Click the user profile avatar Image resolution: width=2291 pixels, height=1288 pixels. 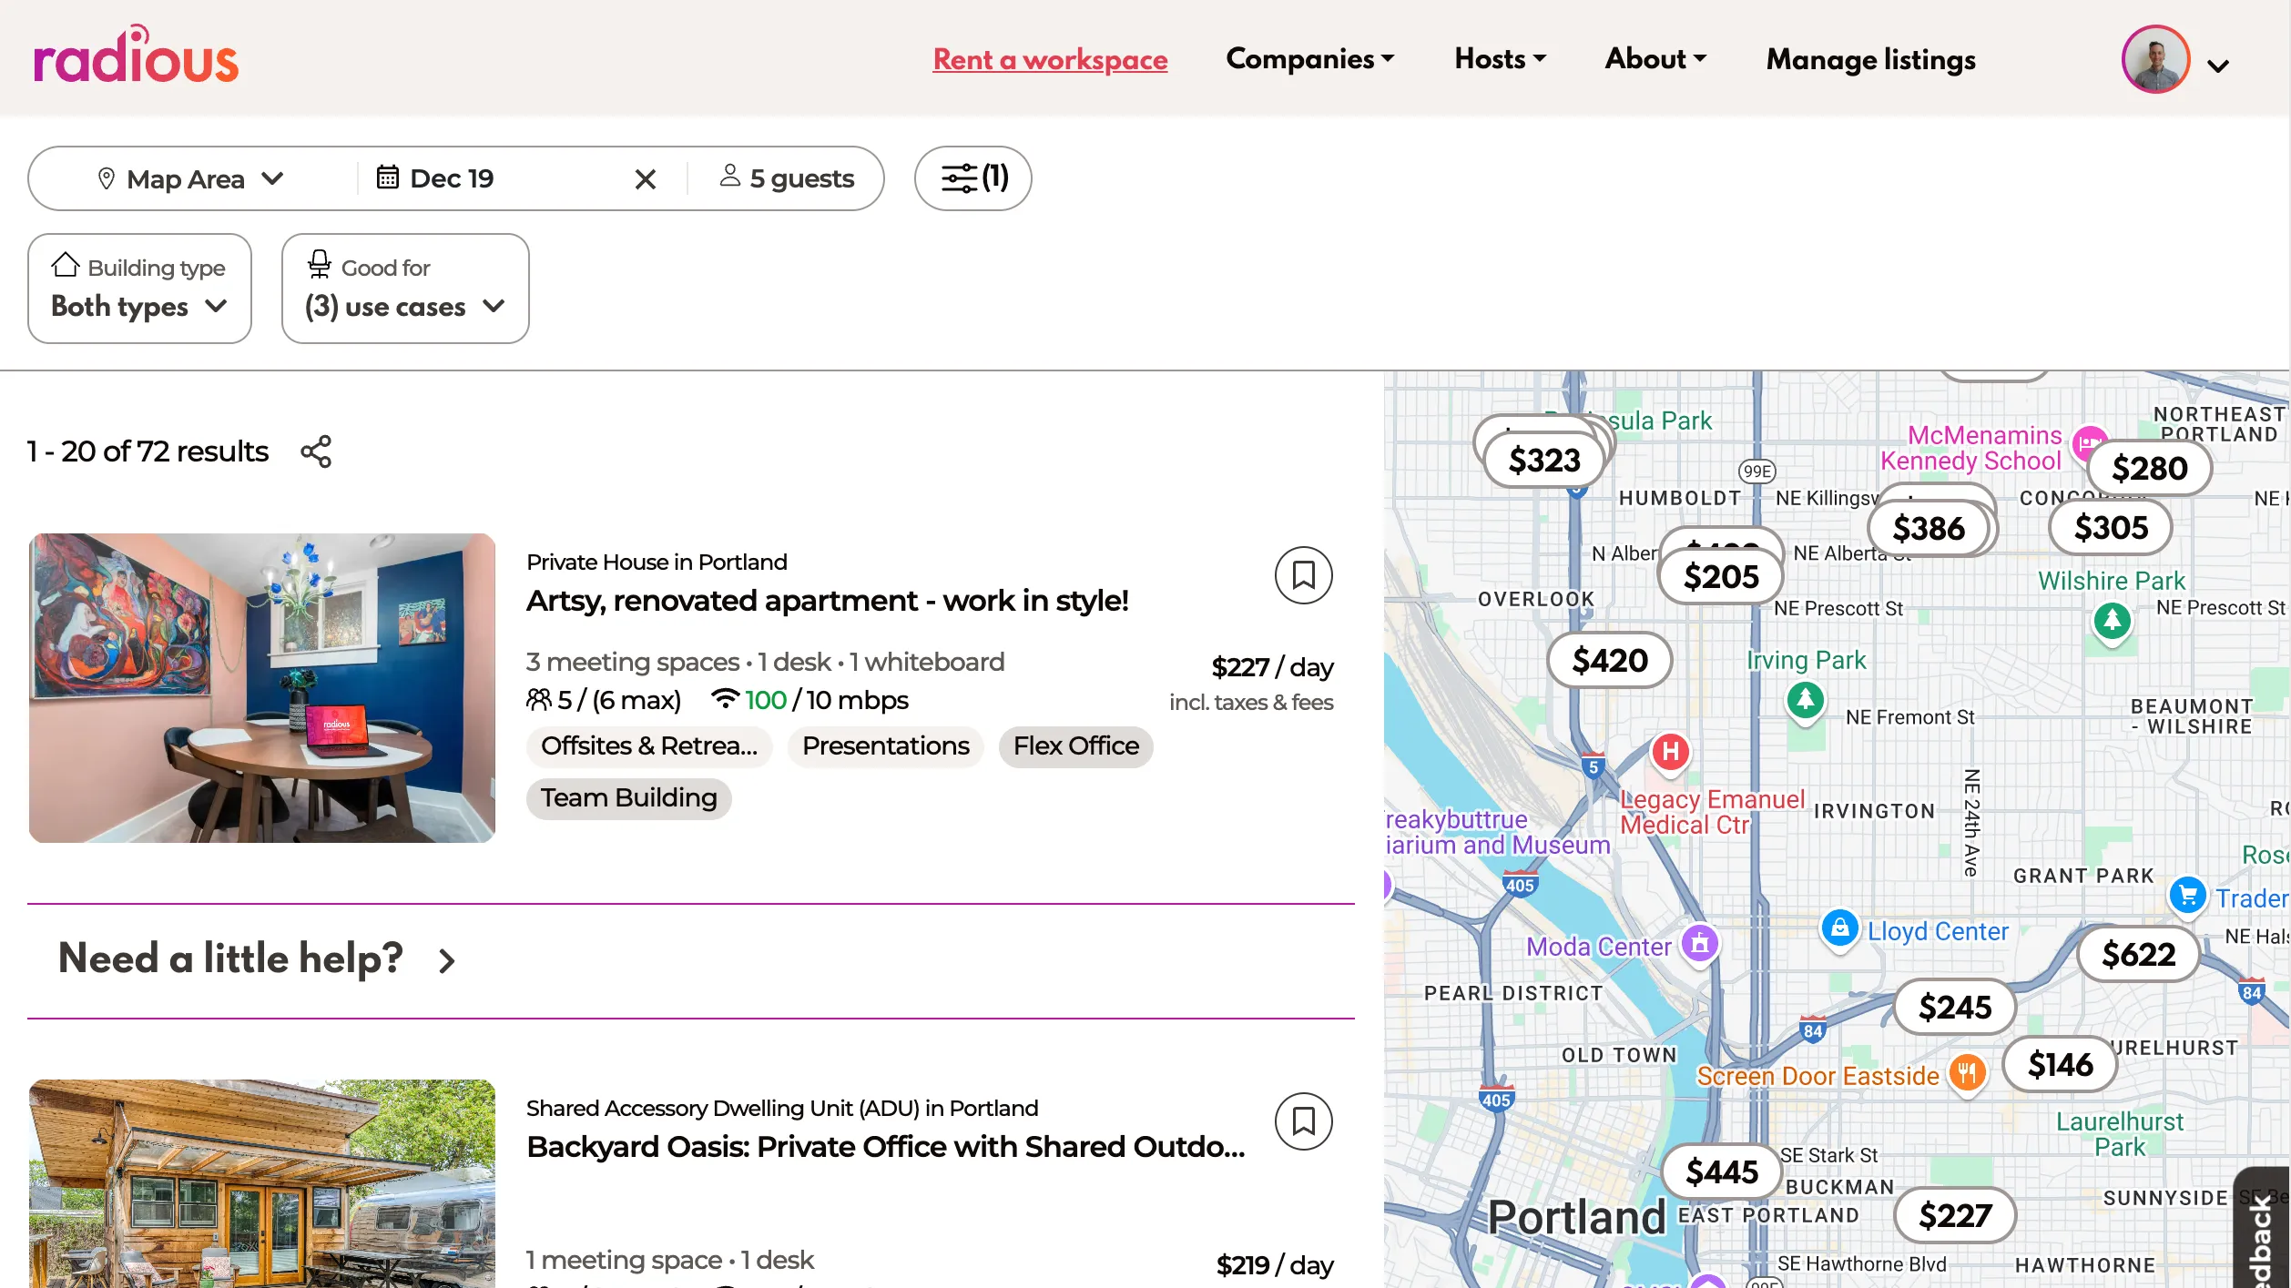[x=2155, y=59]
